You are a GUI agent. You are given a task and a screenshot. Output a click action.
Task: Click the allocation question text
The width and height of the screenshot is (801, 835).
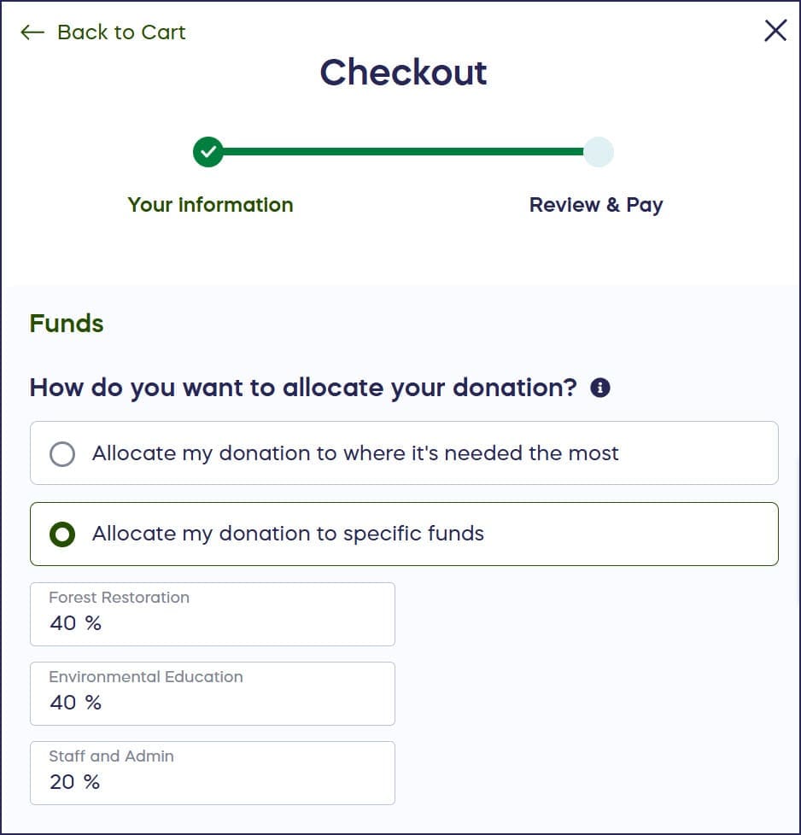click(303, 388)
